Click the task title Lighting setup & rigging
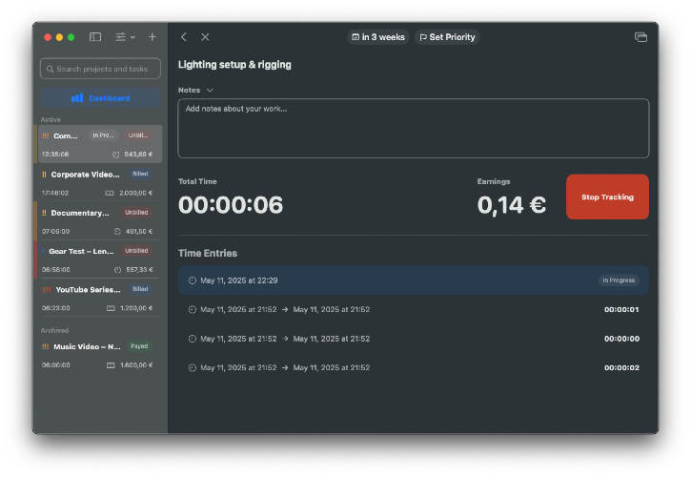Image resolution: width=691 pixels, height=477 pixels. click(234, 65)
